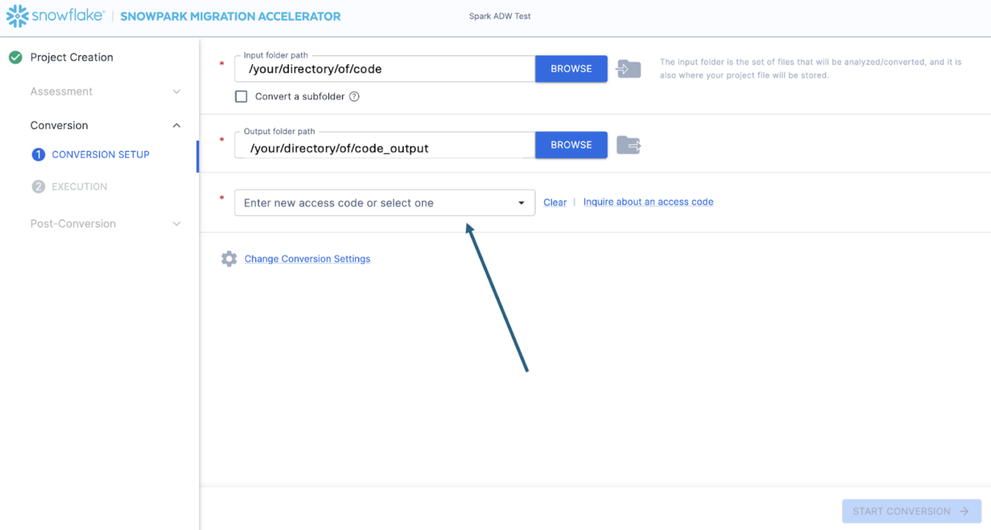
Task: Click the Snowflake logo icon
Action: [17, 16]
